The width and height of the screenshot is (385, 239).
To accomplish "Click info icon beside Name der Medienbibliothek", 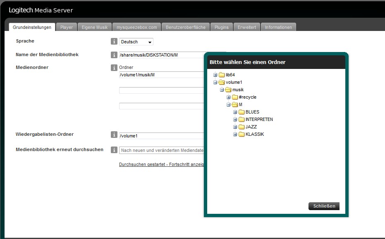I will [114, 55].
